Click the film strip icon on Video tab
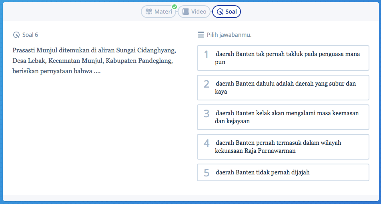This screenshot has height=204, width=381. [185, 12]
